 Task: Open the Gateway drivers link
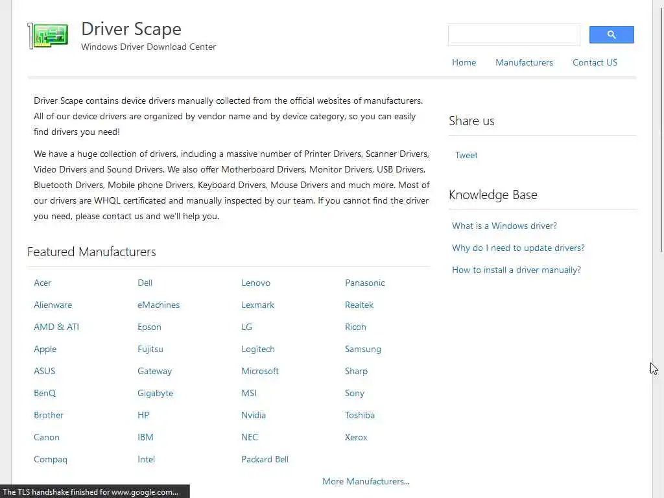[154, 372]
